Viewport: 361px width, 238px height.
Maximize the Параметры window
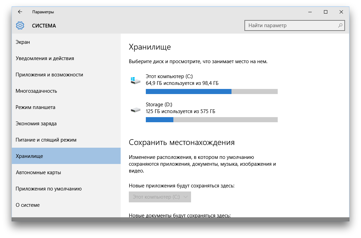(326, 12)
